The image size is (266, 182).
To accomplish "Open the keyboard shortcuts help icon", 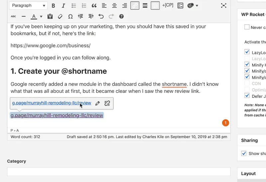I will (121, 16).
